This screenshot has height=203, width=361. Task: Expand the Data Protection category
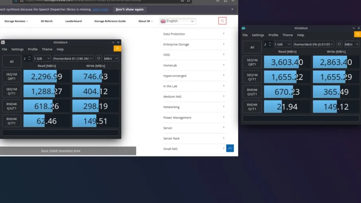(x=194, y=34)
